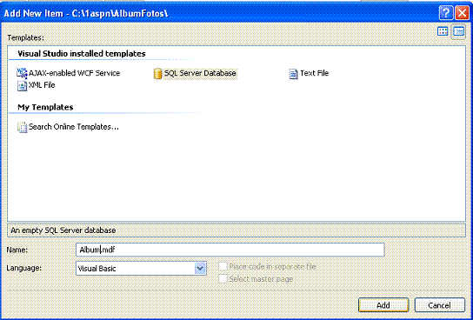Toggle Place code in separate file checkbox
Image resolution: width=473 pixels, height=320 pixels.
click(223, 267)
